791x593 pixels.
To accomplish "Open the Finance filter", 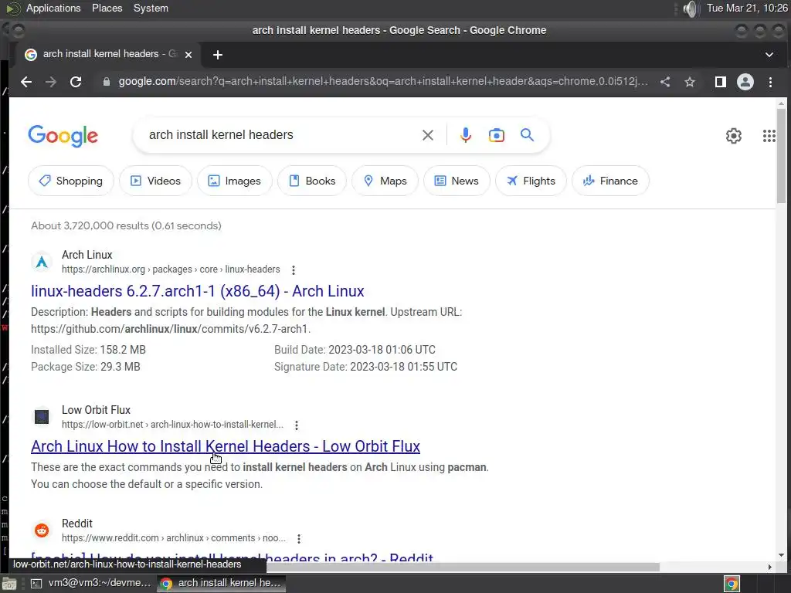I will pyautogui.click(x=610, y=181).
